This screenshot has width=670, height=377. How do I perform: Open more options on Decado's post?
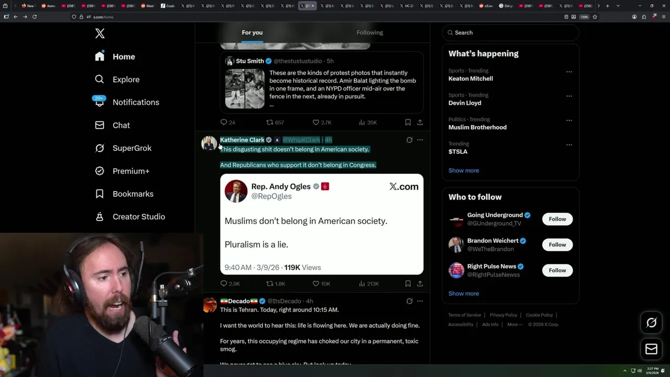pyautogui.click(x=420, y=301)
